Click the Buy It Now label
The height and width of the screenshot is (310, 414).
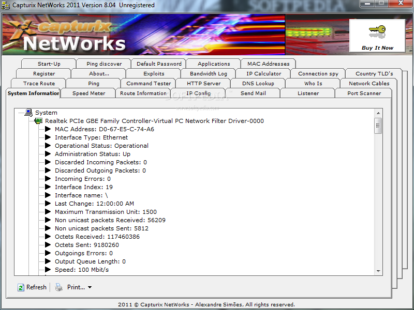pyautogui.click(x=377, y=48)
